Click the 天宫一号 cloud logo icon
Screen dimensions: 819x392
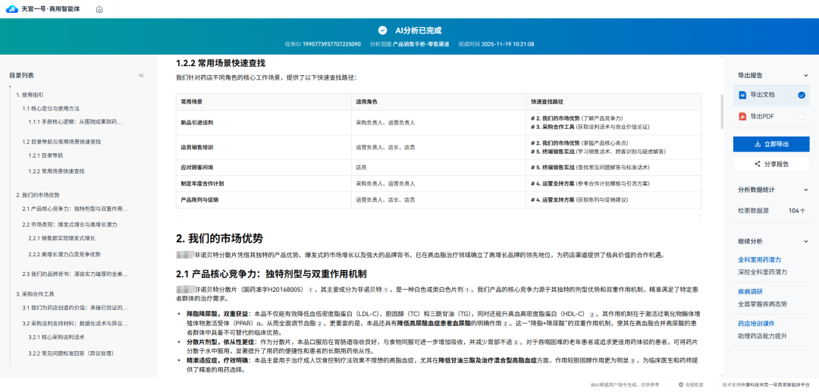pyautogui.click(x=12, y=9)
